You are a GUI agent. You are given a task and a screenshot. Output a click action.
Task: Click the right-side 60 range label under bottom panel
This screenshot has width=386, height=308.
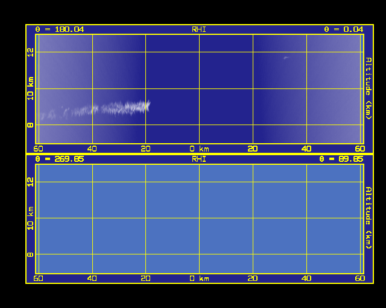(360, 279)
